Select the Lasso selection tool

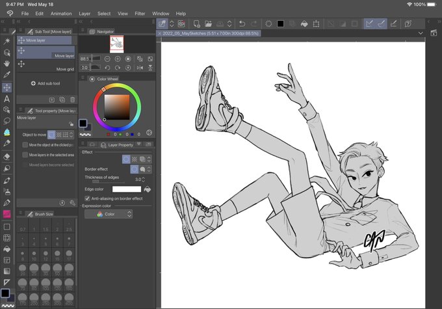point(6,121)
